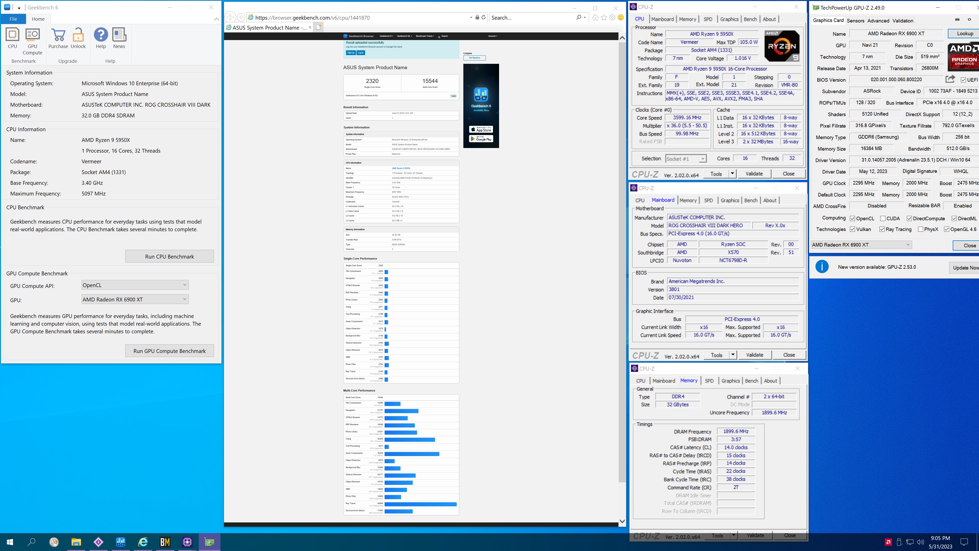Image resolution: width=979 pixels, height=551 pixels.
Task: Open Internet Explorer from taskbar
Action: point(143,542)
